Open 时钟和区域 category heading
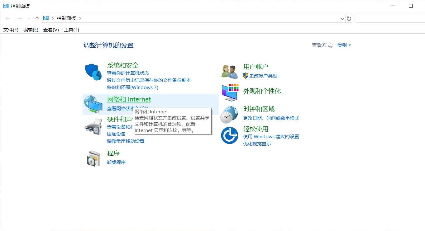Screen dimensions: 425x231 (259, 109)
